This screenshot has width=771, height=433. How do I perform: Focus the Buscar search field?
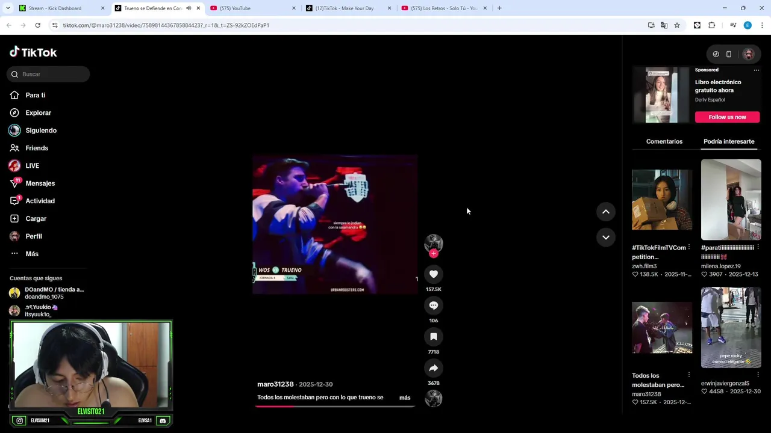pos(48,74)
